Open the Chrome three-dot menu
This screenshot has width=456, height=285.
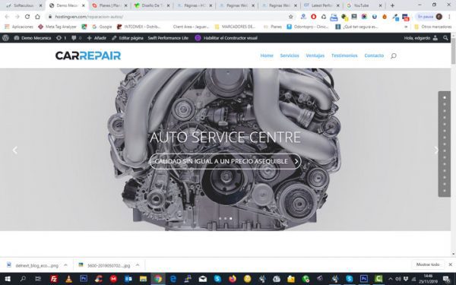pyautogui.click(x=449, y=17)
